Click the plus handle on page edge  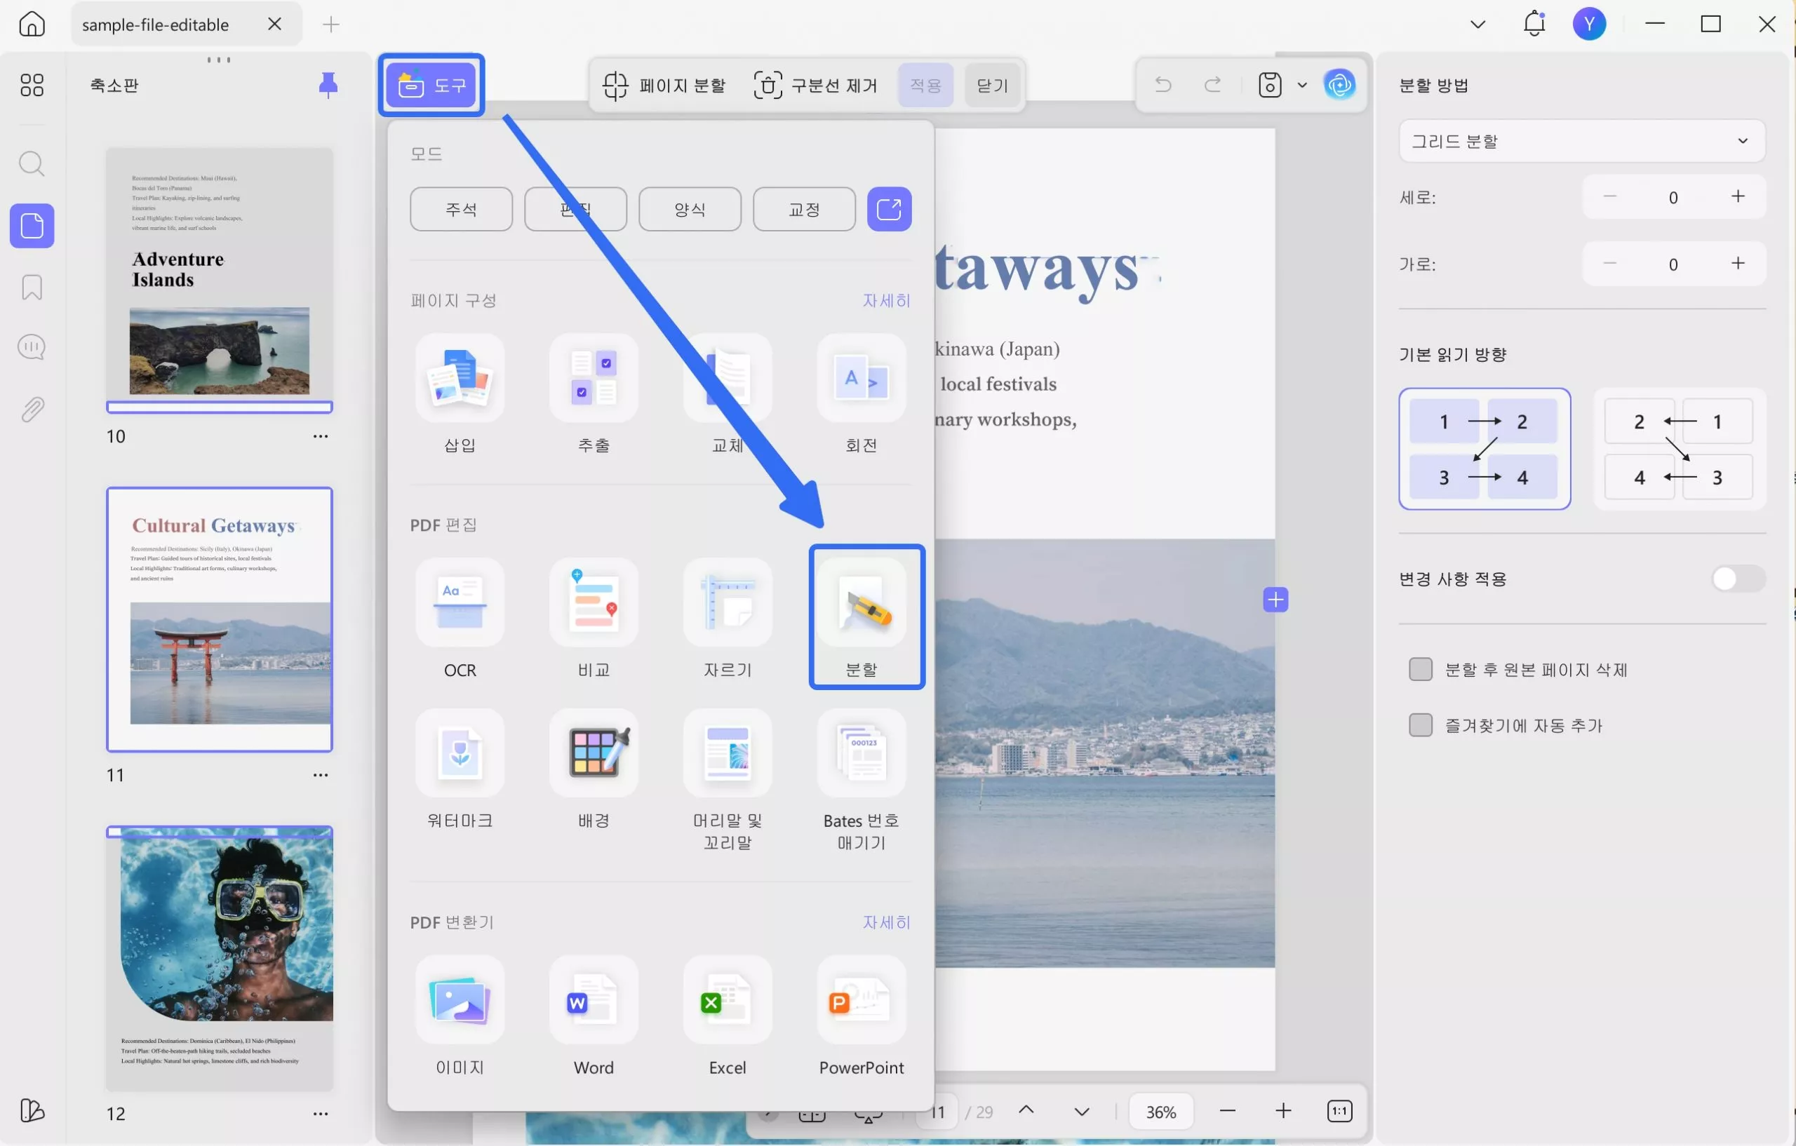[x=1275, y=600]
